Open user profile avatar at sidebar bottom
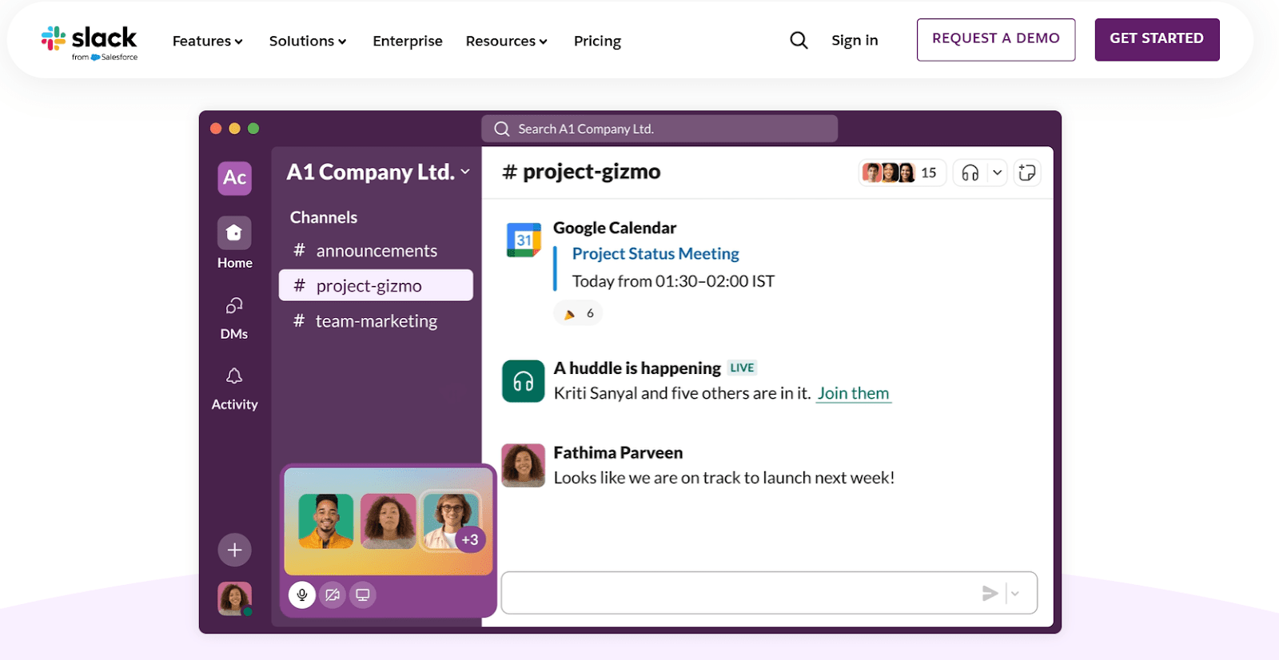 pyautogui.click(x=235, y=598)
